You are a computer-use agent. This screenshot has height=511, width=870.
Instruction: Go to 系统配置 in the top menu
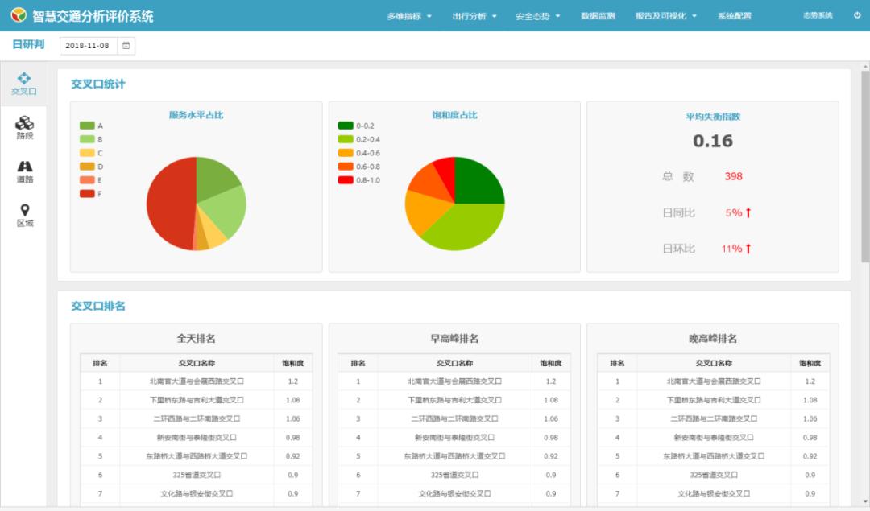734,16
